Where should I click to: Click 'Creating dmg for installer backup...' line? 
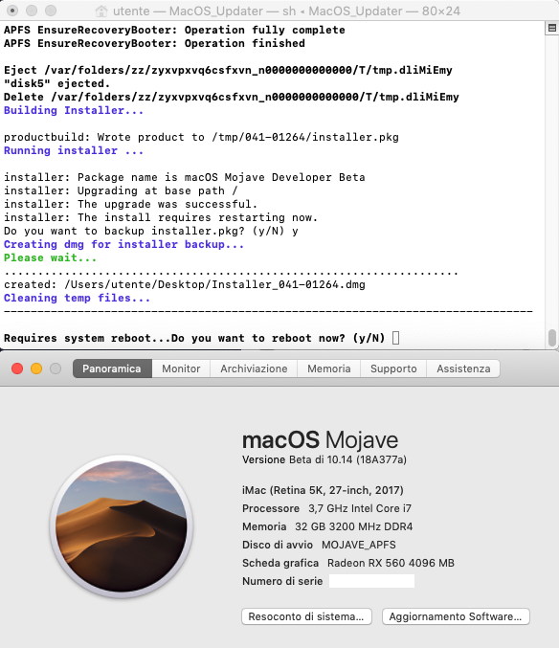[123, 244]
